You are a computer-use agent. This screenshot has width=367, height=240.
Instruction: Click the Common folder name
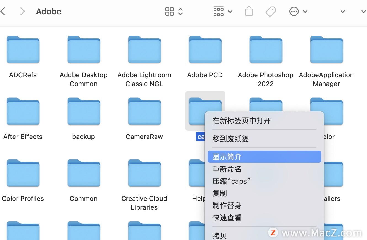84,199
